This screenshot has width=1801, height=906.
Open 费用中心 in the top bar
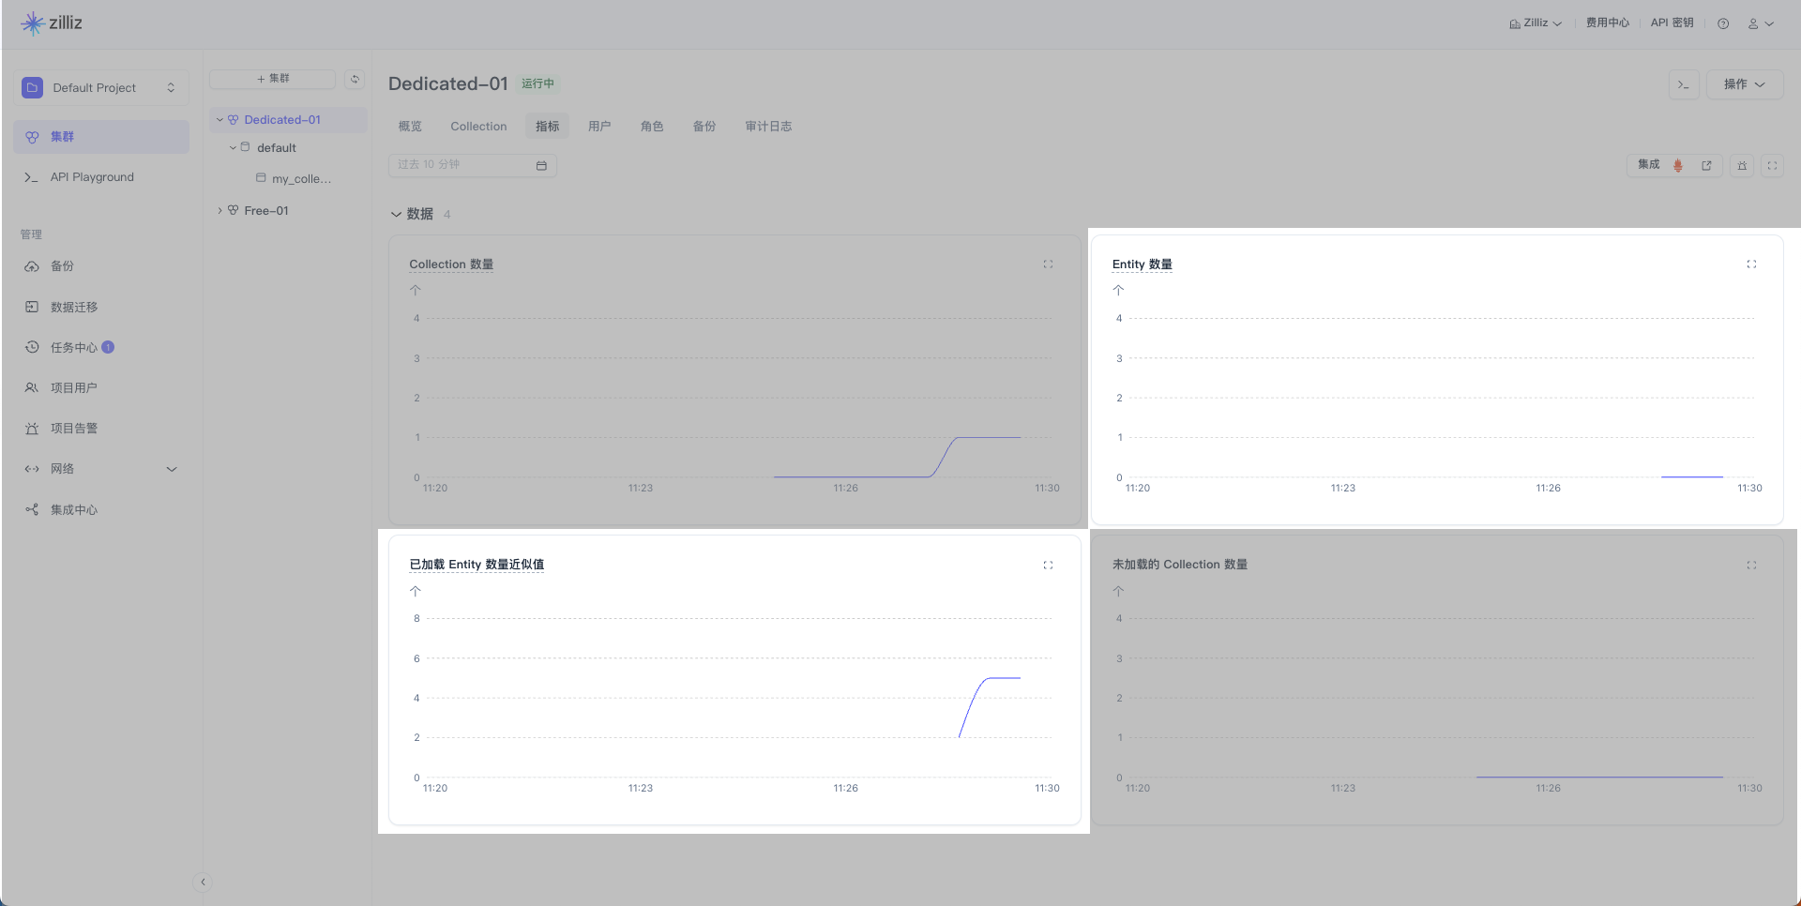coord(1607,23)
